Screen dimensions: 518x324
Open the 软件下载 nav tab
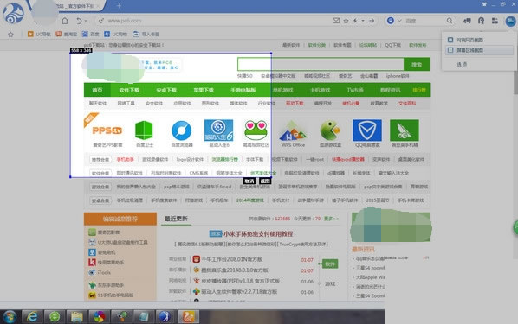tap(129, 90)
